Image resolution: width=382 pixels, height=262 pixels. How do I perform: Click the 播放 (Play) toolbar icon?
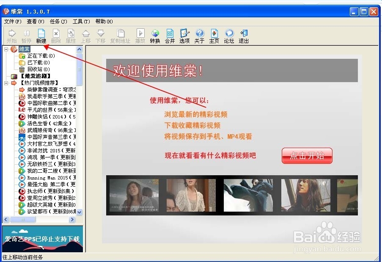click(140, 36)
